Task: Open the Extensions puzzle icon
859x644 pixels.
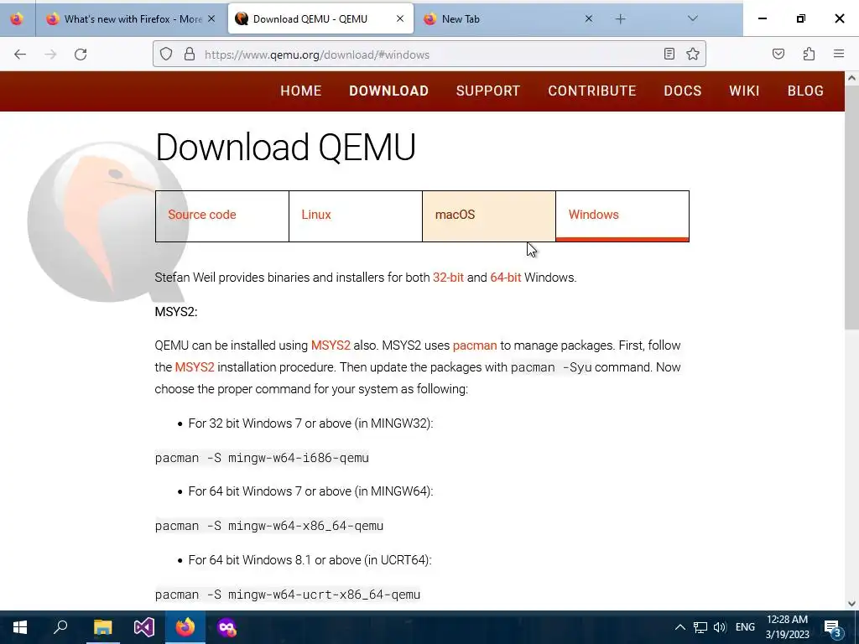Action: click(809, 54)
